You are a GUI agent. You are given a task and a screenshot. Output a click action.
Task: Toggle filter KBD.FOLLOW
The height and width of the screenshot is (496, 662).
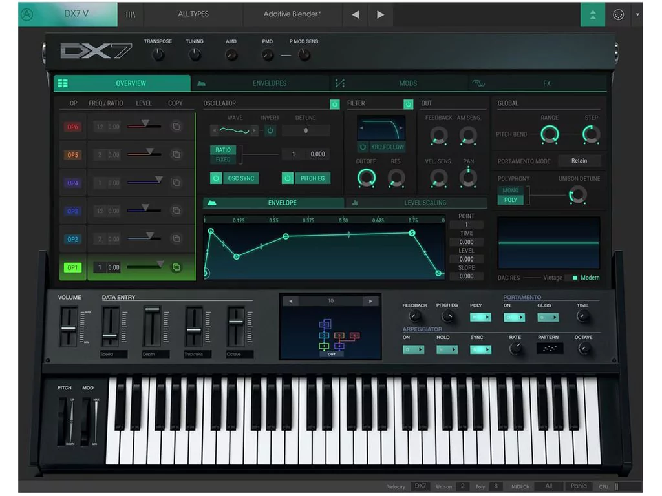(x=381, y=147)
